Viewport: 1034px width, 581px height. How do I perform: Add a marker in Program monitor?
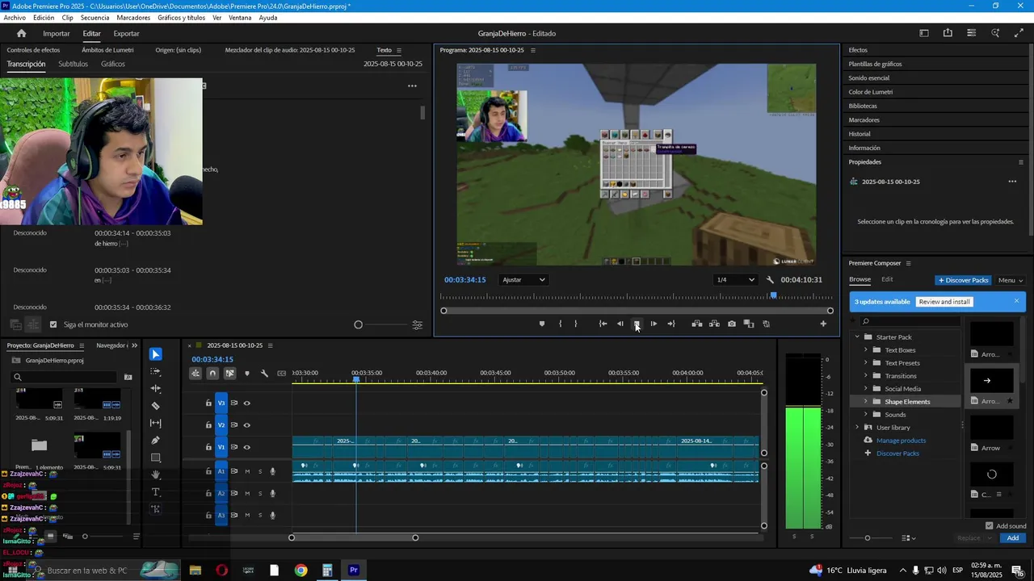coord(542,324)
